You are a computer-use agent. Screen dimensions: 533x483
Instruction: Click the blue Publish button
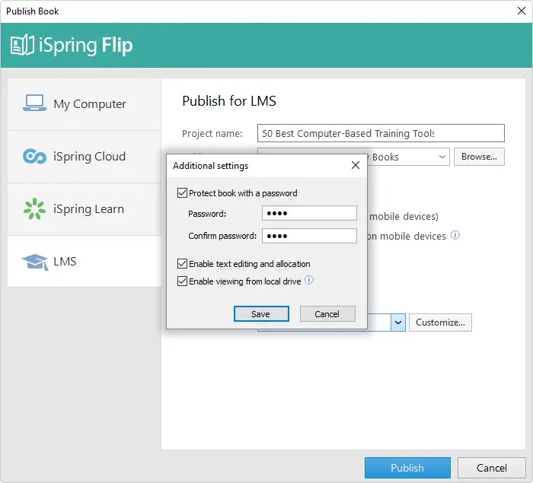[x=407, y=468]
